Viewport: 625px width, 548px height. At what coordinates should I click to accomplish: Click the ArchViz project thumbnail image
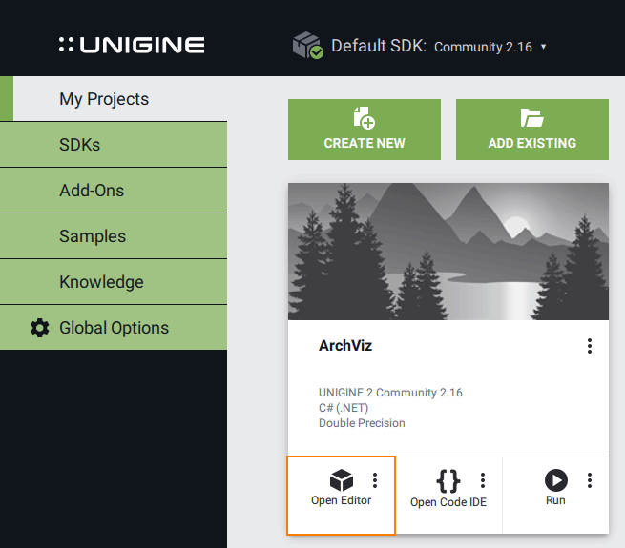pos(448,252)
